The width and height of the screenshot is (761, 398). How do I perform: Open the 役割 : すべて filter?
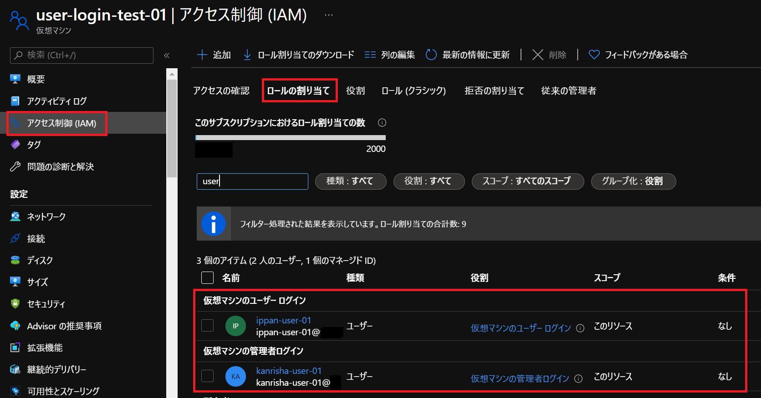tap(429, 181)
